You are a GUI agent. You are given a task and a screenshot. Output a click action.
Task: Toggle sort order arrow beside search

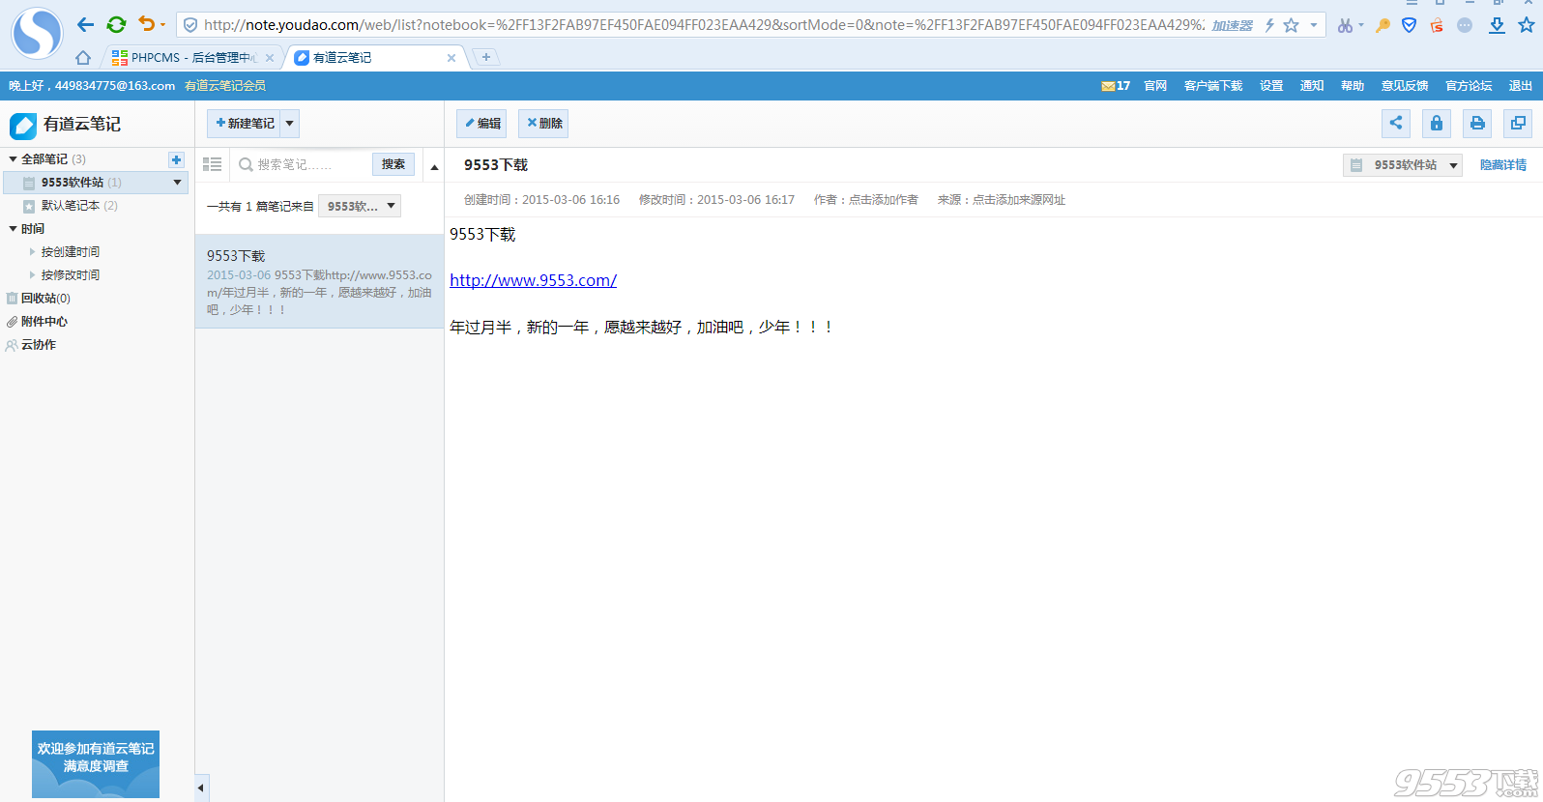click(x=434, y=166)
